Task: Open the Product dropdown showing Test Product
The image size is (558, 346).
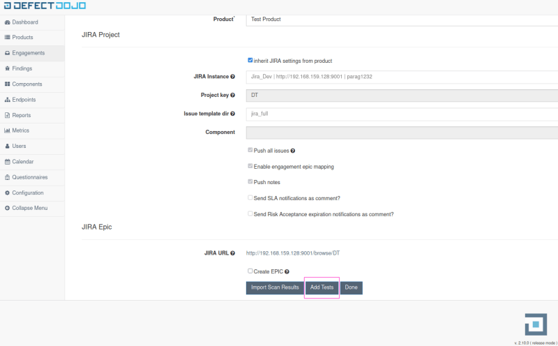Action: (x=402, y=20)
